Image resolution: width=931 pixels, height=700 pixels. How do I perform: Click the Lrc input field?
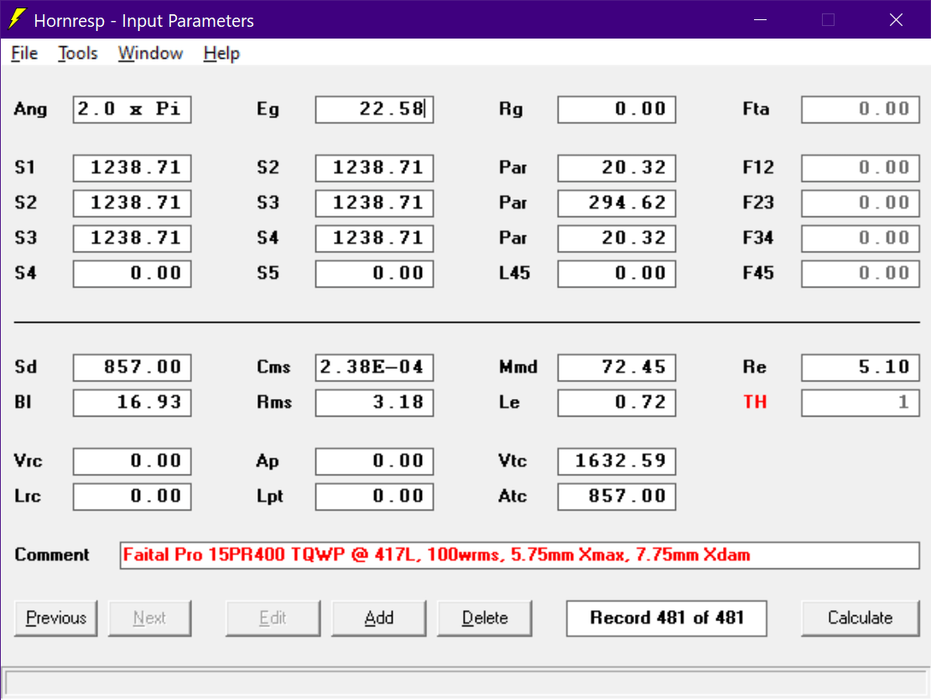[133, 496]
